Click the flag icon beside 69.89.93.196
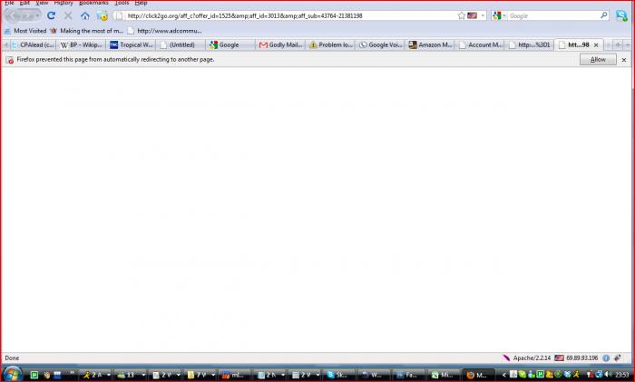635x382 pixels. [560, 358]
